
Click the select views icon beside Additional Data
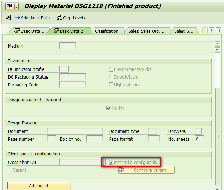click(x=8, y=18)
